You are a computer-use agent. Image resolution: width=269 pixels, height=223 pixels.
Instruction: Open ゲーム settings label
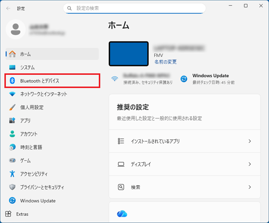pyautogui.click(x=25, y=160)
